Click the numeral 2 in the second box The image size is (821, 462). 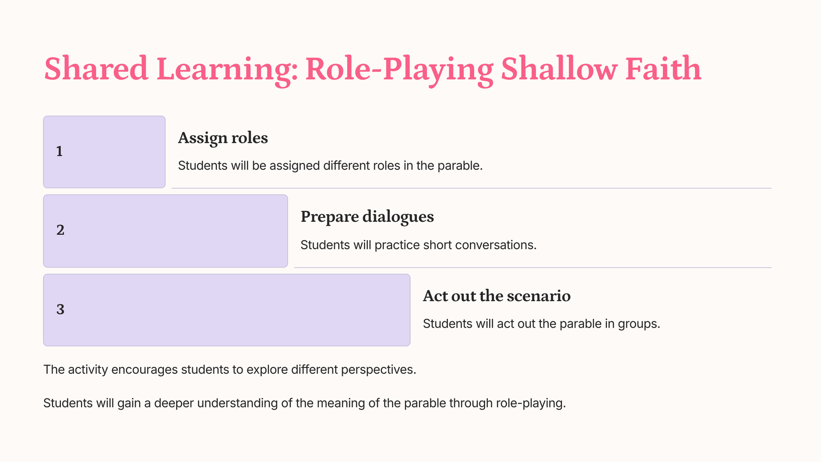(60, 230)
